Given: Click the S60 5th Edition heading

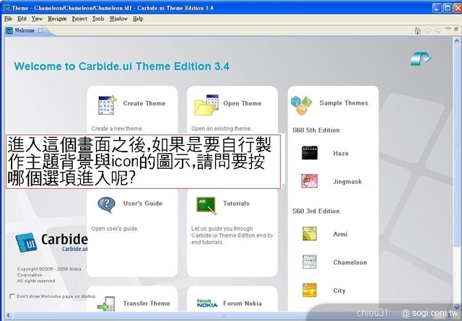Looking at the screenshot, I should coord(316,130).
